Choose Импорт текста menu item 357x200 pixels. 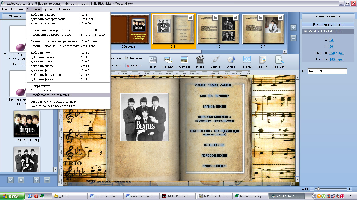(x=68, y=86)
